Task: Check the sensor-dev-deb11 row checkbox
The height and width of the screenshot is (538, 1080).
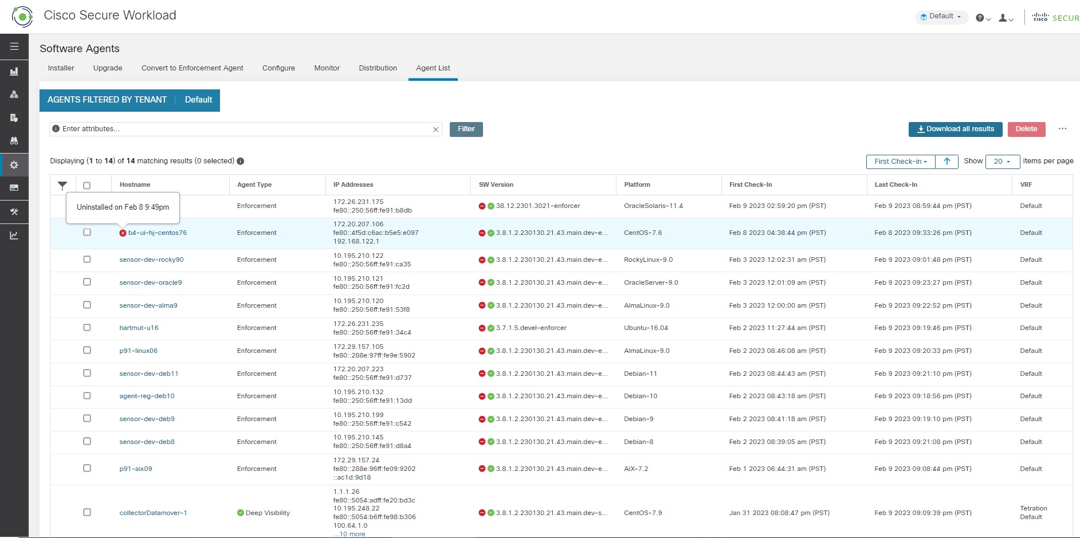Action: click(87, 373)
